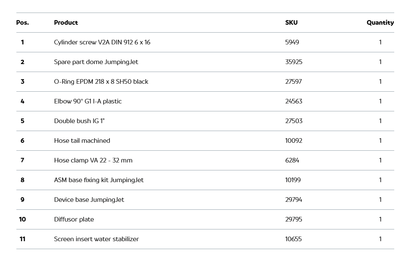Open the Hose tail machined item
This screenshot has width=406, height=255.
point(82,141)
